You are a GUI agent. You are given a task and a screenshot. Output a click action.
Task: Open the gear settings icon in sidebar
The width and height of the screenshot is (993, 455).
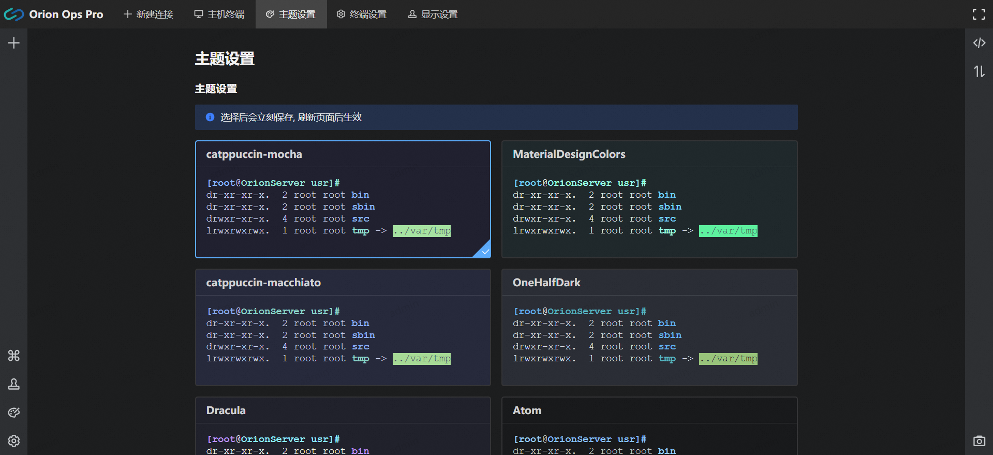14,441
